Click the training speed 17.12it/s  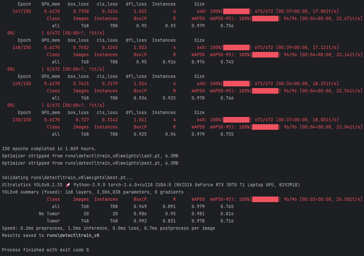pos(325,48)
